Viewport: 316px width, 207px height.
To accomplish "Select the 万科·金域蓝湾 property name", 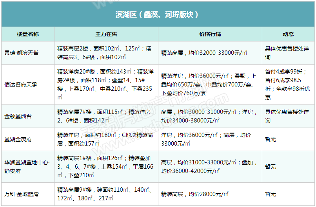I will (x=22, y=194).
